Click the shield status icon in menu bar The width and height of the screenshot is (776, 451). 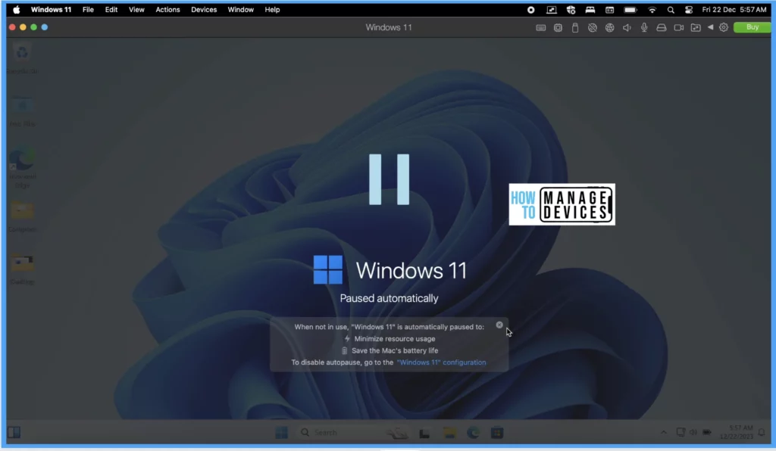(571, 9)
